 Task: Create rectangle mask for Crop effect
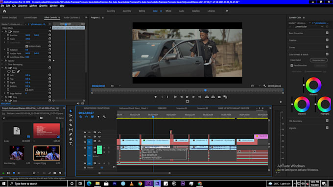point(14,72)
